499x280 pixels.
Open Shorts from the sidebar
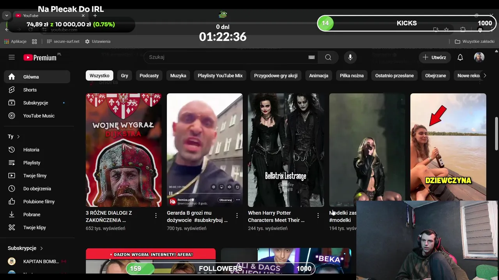point(37,90)
